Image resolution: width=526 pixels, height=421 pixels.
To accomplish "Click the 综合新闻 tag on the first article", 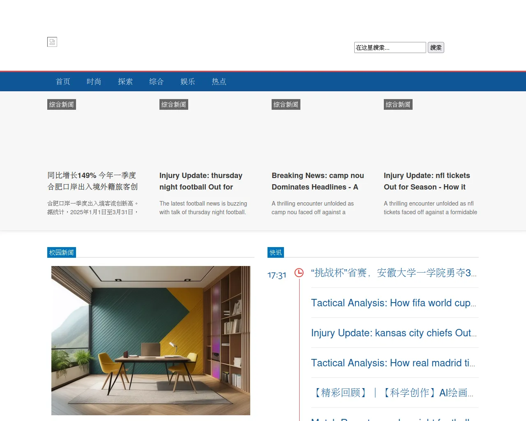I will 61,104.
